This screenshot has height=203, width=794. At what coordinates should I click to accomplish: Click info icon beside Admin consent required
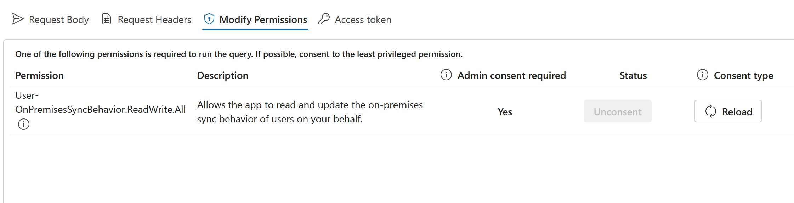point(446,75)
